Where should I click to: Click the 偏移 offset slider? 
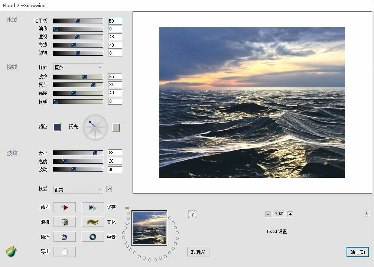click(x=78, y=29)
